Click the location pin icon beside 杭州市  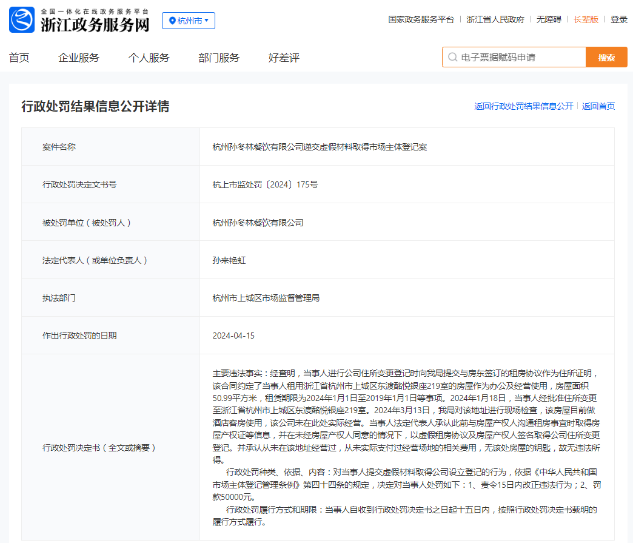pos(172,21)
